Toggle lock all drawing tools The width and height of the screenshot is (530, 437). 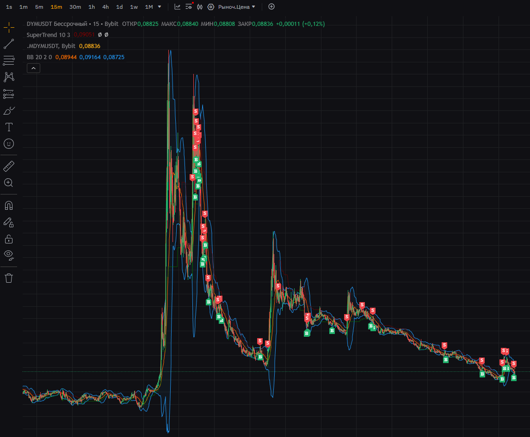coord(9,239)
